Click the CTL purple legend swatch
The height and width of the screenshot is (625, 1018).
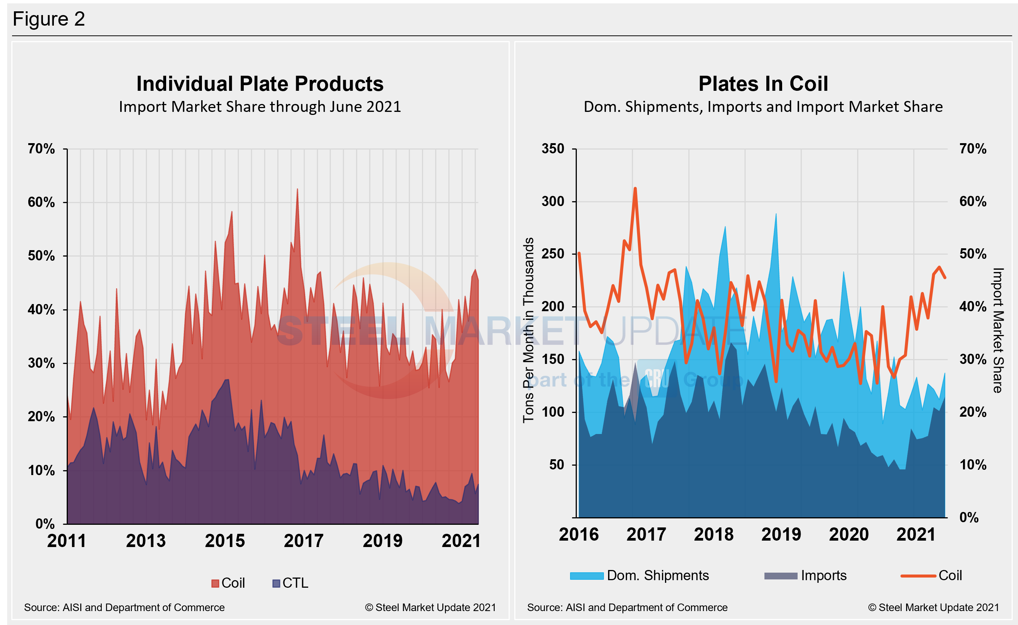click(276, 583)
